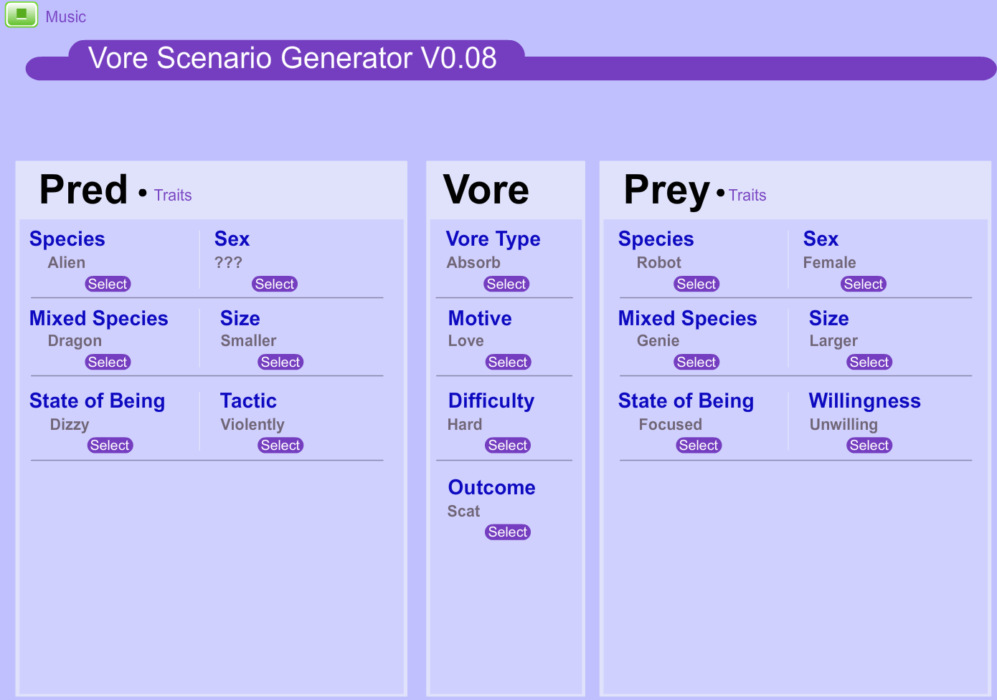Screen dimensions: 997x700
Task: Click the Genie mixed species value
Action: [x=658, y=340]
